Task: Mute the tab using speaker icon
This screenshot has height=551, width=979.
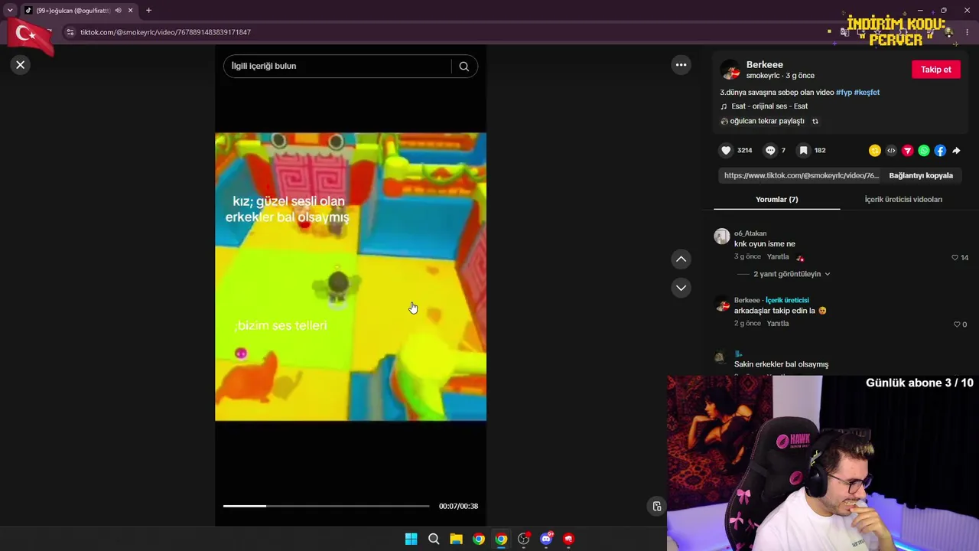Action: coord(118,11)
